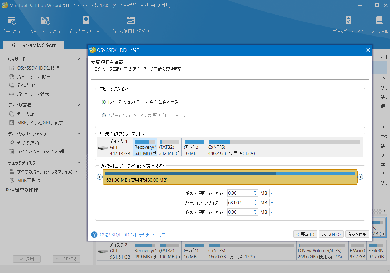Click the Next (次へ) button
Screen dimensions: 390x273
click(331, 234)
